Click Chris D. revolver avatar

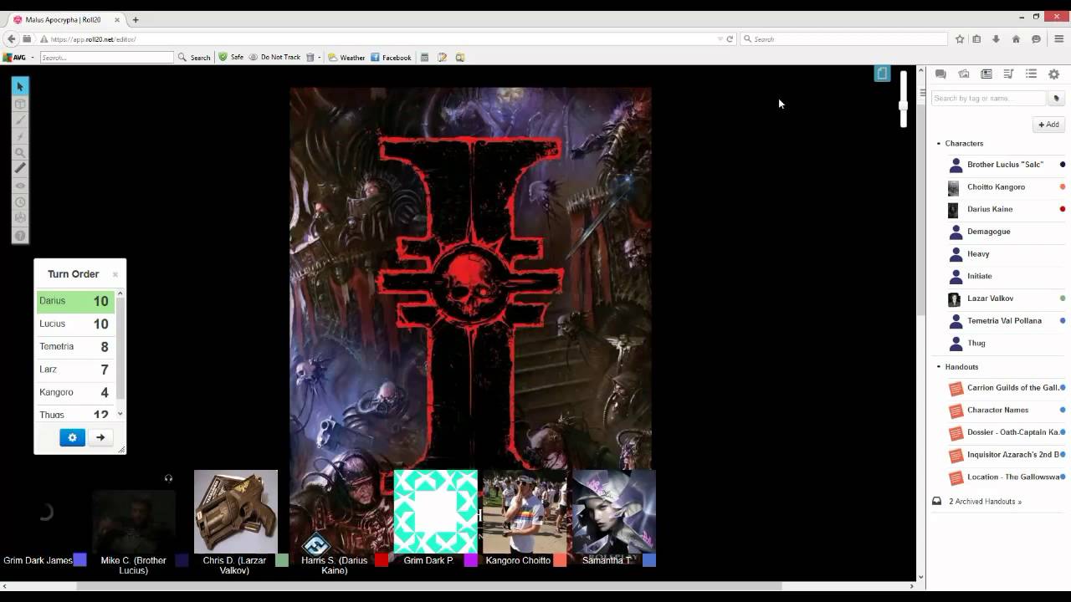pos(236,512)
